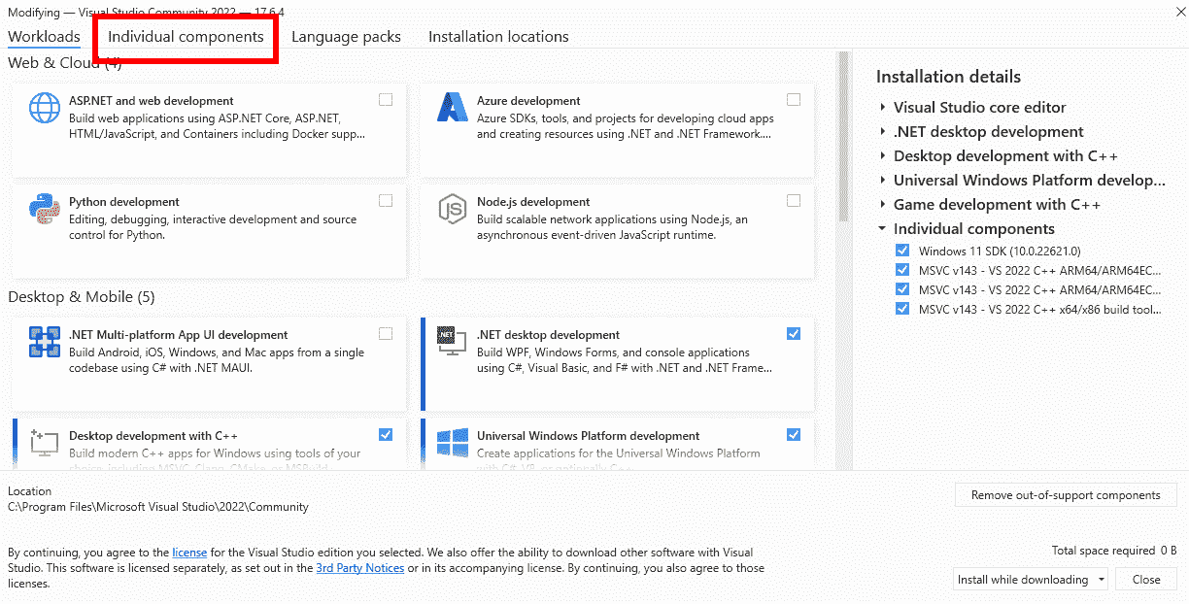
Task: Click the Node.js hexagon icon
Action: pos(453,209)
